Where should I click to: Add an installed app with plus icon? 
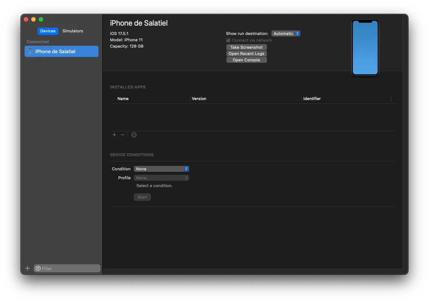tap(114, 135)
